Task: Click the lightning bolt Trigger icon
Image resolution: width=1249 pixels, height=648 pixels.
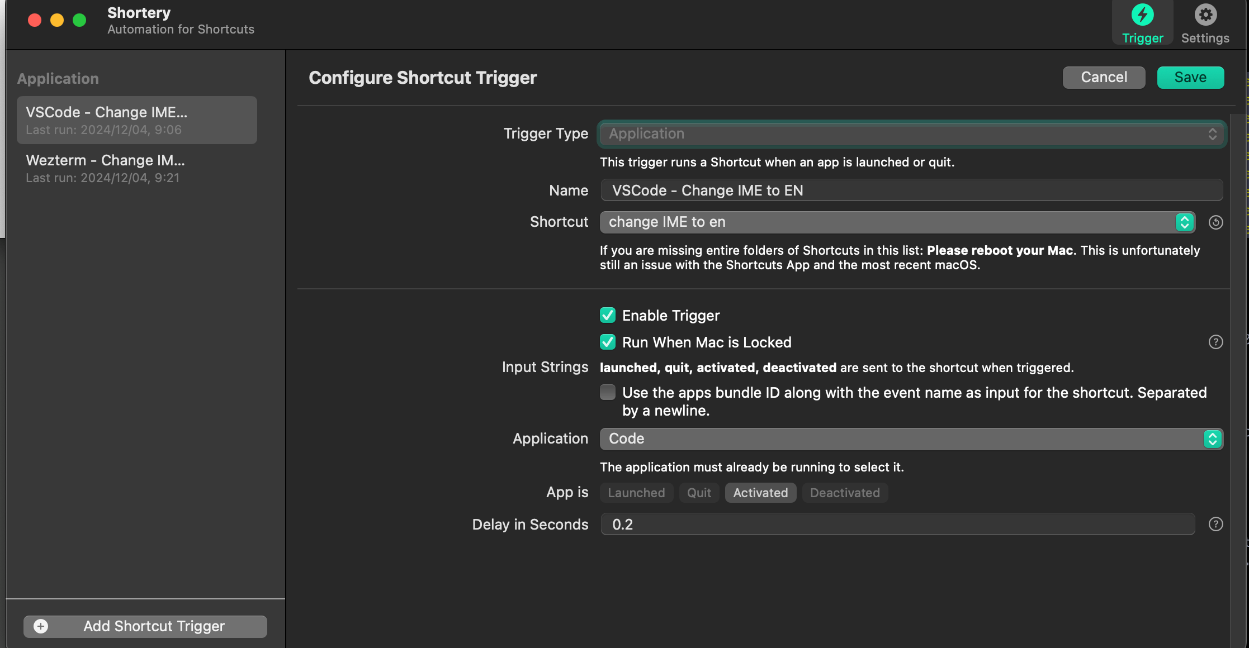Action: tap(1142, 15)
